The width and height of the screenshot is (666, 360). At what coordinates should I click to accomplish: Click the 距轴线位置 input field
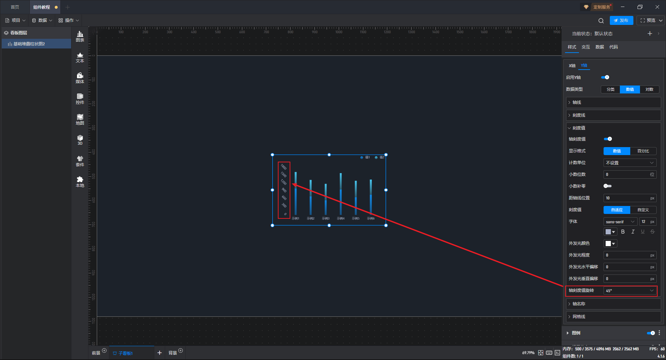click(630, 198)
